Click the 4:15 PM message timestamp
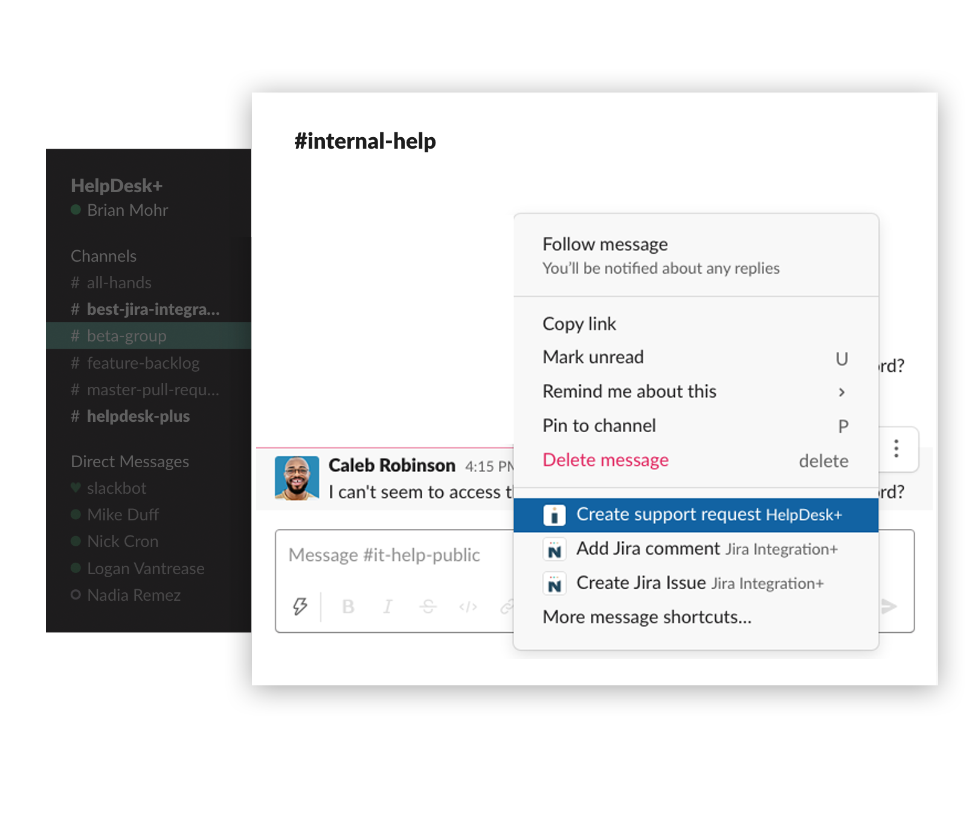Screen dimensions: 975x828 (x=489, y=467)
